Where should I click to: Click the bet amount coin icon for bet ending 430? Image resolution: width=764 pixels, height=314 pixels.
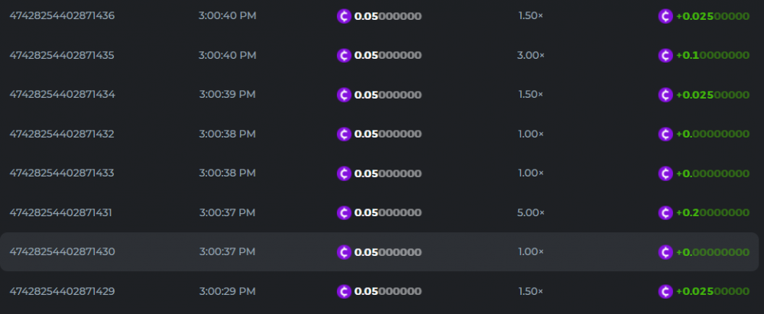(345, 252)
